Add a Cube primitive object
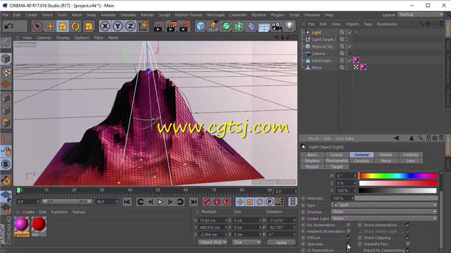Screen dimensions: 451x253 201,26
